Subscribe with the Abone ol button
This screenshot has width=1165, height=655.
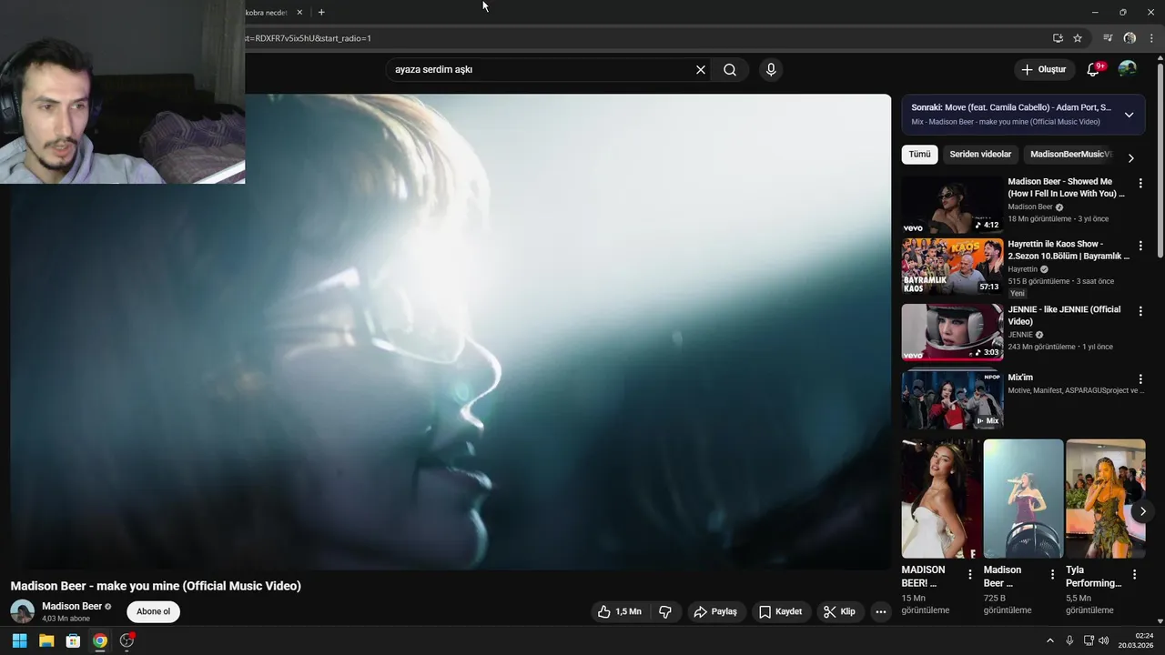tap(153, 611)
